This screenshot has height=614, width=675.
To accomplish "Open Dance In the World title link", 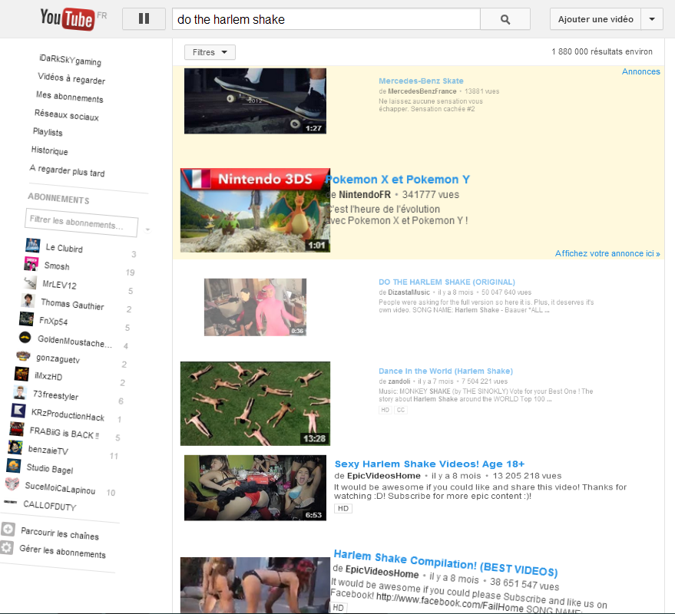I will 445,371.
